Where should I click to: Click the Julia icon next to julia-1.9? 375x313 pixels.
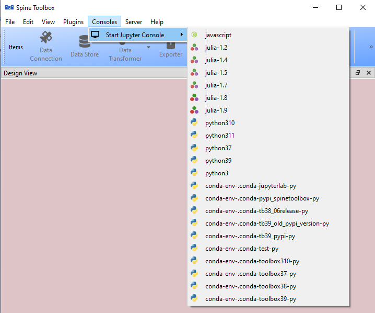(x=194, y=110)
